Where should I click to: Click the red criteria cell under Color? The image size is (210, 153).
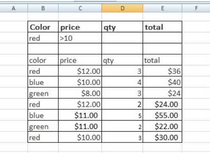[43, 38]
